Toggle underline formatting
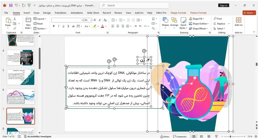 63,26
